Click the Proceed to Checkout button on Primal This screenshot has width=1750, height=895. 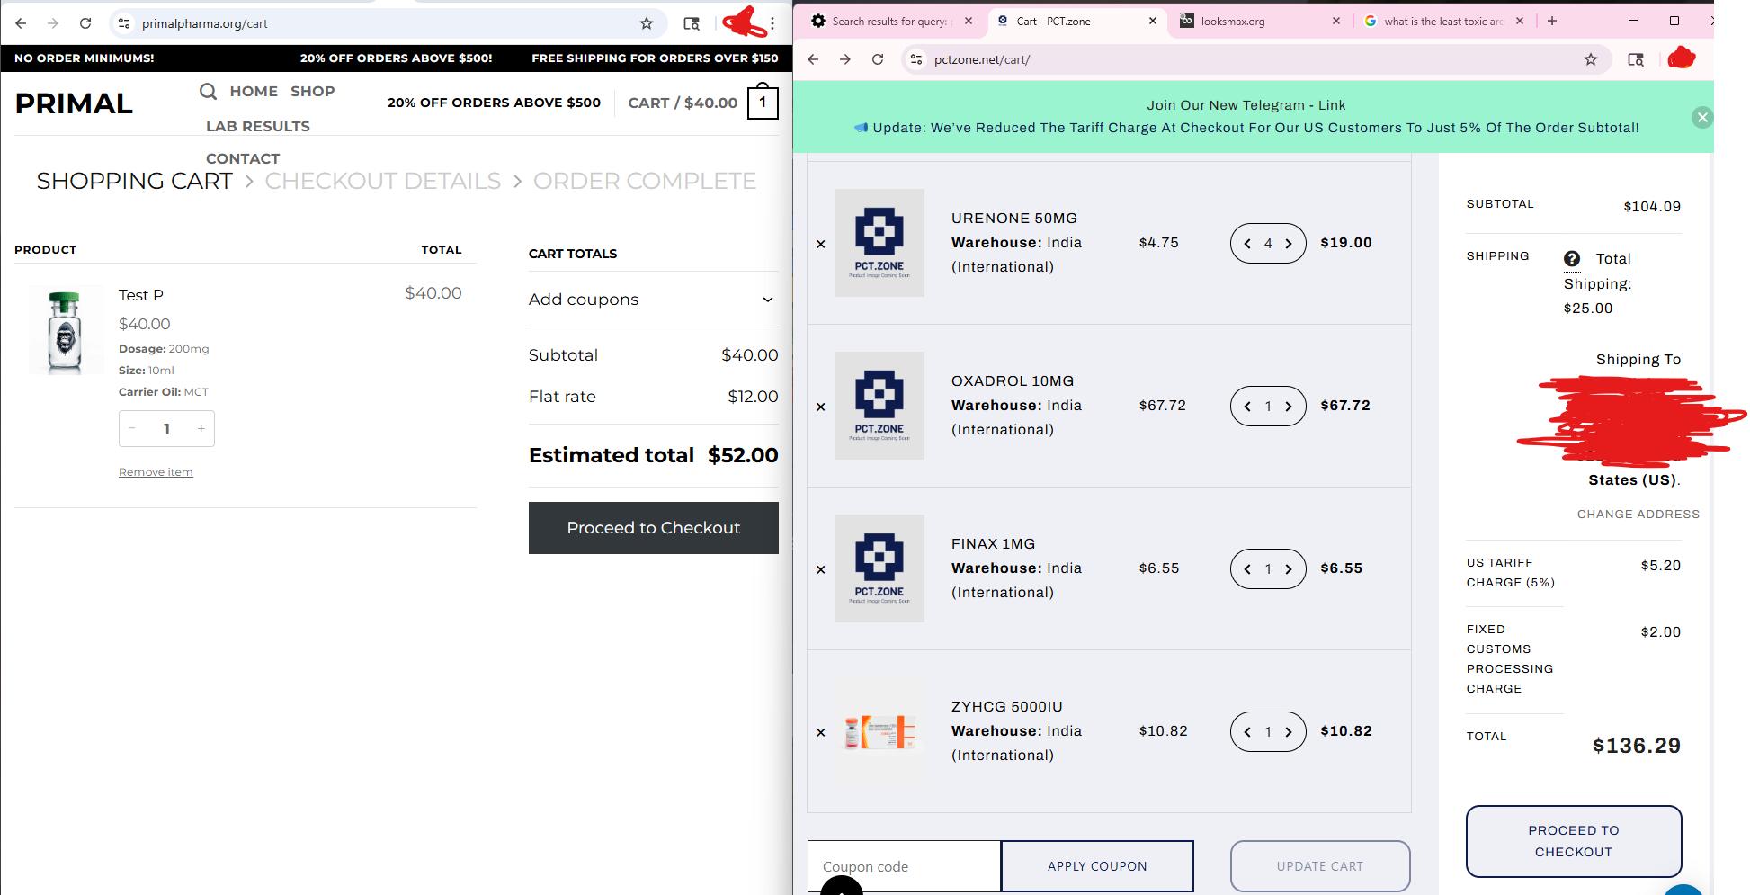(653, 528)
